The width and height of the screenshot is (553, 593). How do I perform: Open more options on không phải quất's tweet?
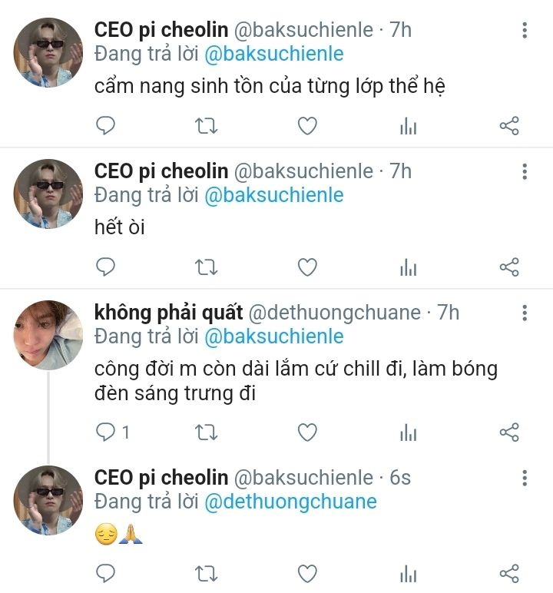(525, 313)
